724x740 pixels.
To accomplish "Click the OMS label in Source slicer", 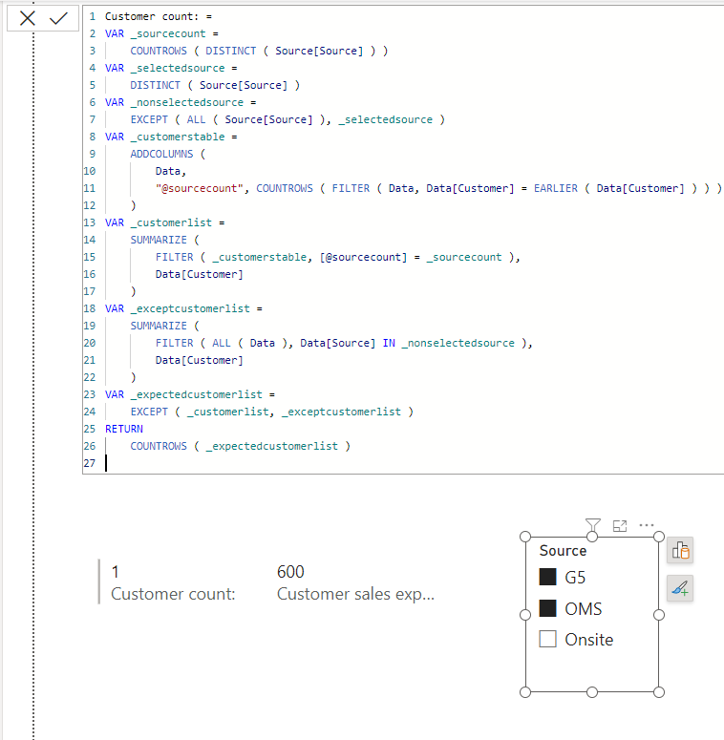I will 584,609.
